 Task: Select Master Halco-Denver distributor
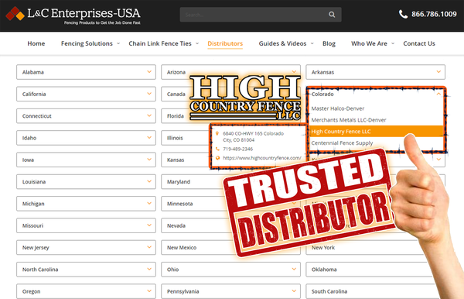(338, 108)
